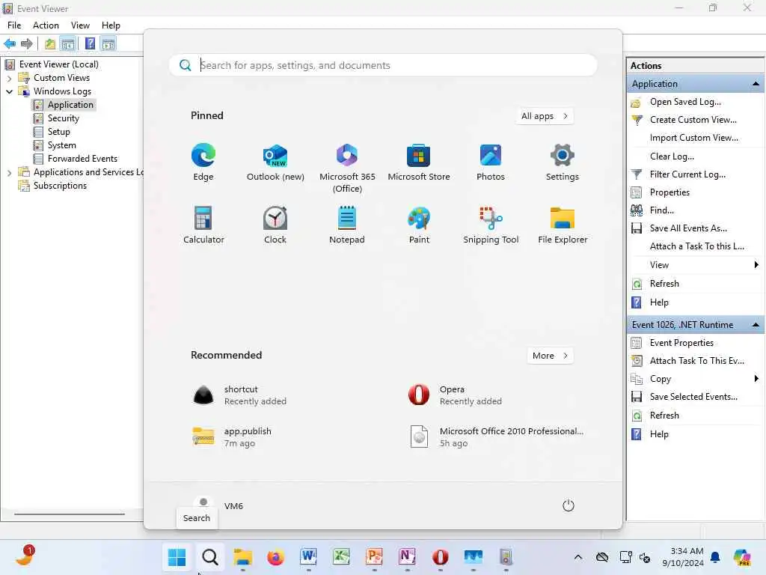The width and height of the screenshot is (766, 575).
Task: Open Opera from the taskbar
Action: 440,557
